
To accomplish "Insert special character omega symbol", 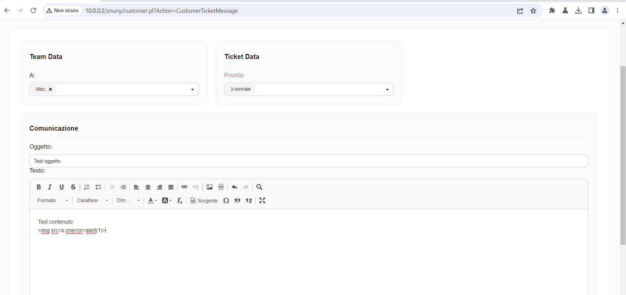I will point(226,200).
